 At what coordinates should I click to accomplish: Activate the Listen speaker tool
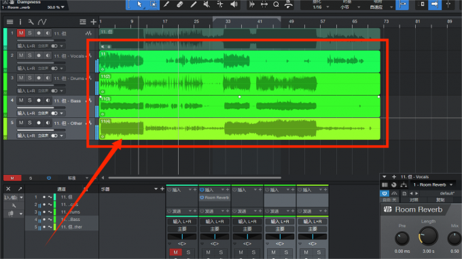234,5
